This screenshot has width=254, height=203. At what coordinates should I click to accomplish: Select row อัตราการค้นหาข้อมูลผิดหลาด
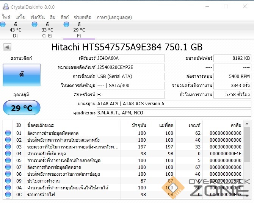tap(123, 167)
